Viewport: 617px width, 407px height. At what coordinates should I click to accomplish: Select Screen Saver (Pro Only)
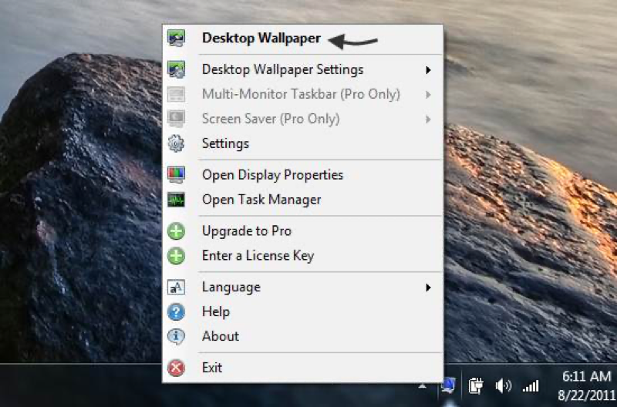point(302,119)
